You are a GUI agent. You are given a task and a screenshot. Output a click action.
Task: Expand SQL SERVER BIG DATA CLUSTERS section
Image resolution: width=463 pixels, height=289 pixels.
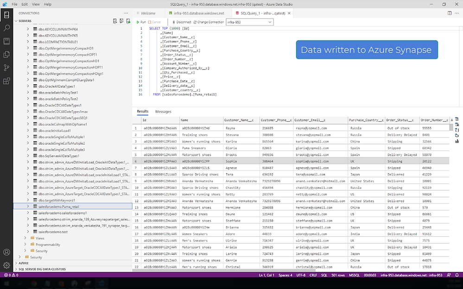16,269
